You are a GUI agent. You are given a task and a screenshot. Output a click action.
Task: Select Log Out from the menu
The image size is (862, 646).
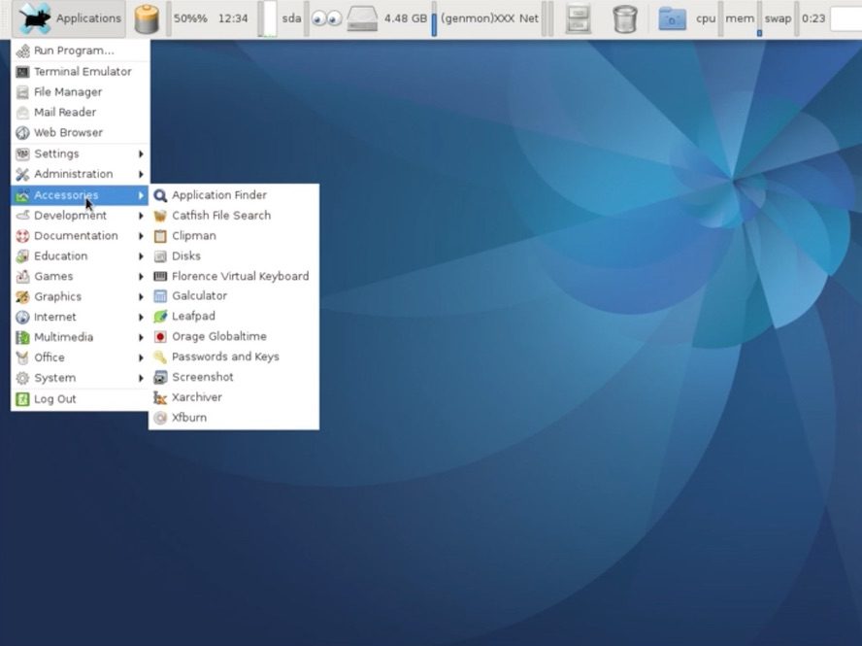(x=81, y=399)
